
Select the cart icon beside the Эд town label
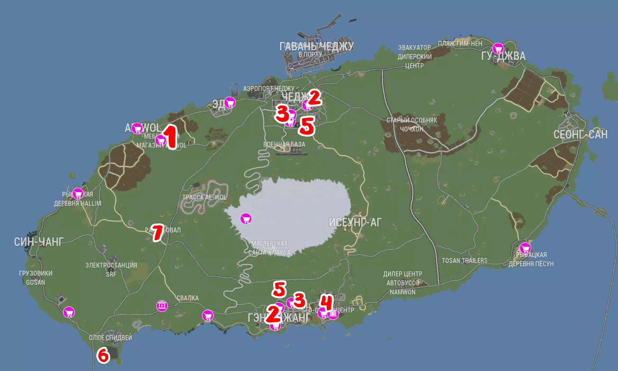point(230,103)
